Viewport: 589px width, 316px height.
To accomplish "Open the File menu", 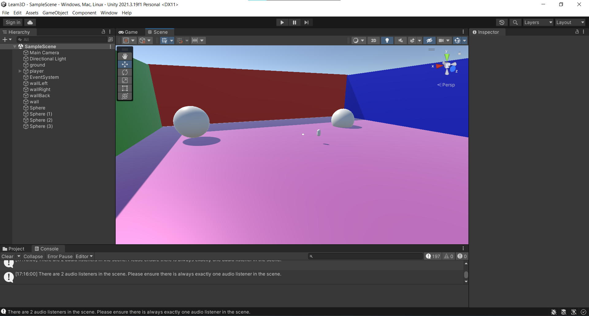I will point(6,13).
